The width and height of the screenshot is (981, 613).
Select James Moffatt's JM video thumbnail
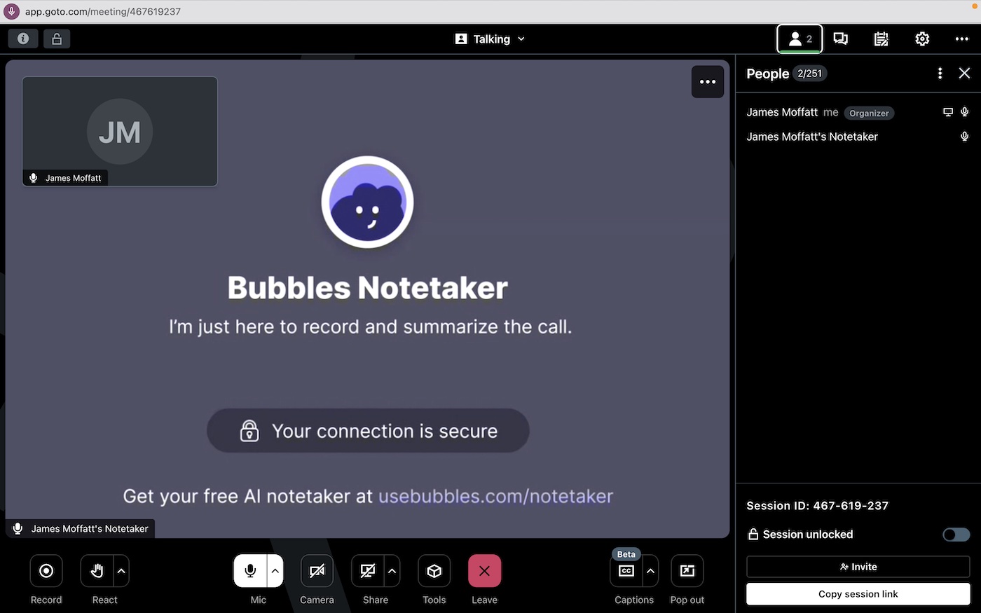[120, 131]
